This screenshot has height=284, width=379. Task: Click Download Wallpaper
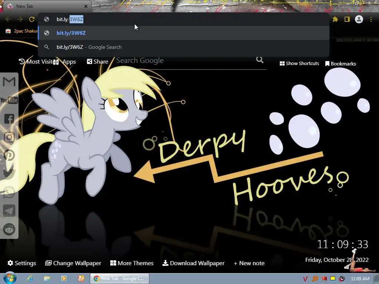coord(193,263)
